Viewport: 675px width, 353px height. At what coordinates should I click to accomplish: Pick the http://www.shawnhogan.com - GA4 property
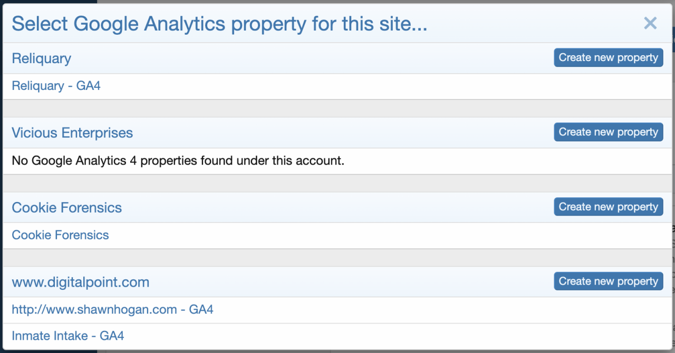tap(112, 310)
